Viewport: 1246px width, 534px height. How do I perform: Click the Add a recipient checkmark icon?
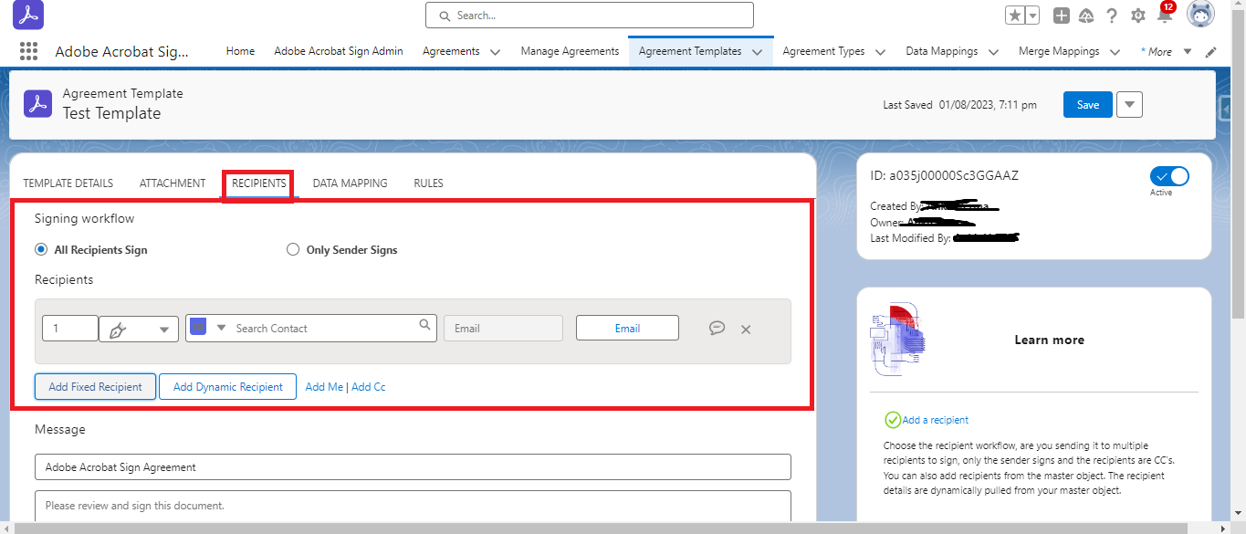click(893, 420)
